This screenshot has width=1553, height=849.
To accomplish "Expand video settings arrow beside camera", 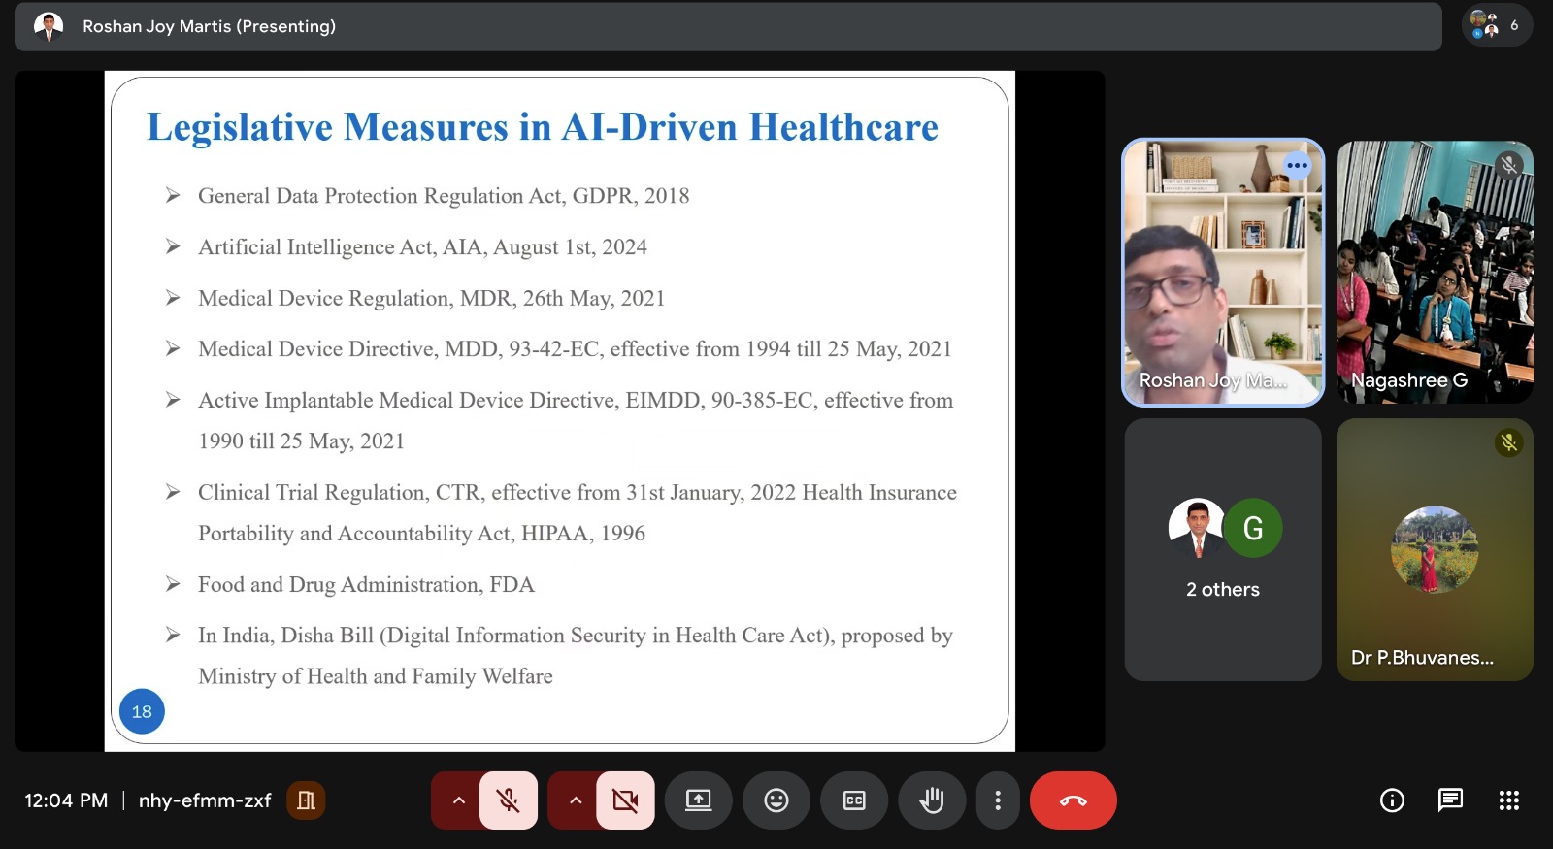I will pyautogui.click(x=575, y=800).
